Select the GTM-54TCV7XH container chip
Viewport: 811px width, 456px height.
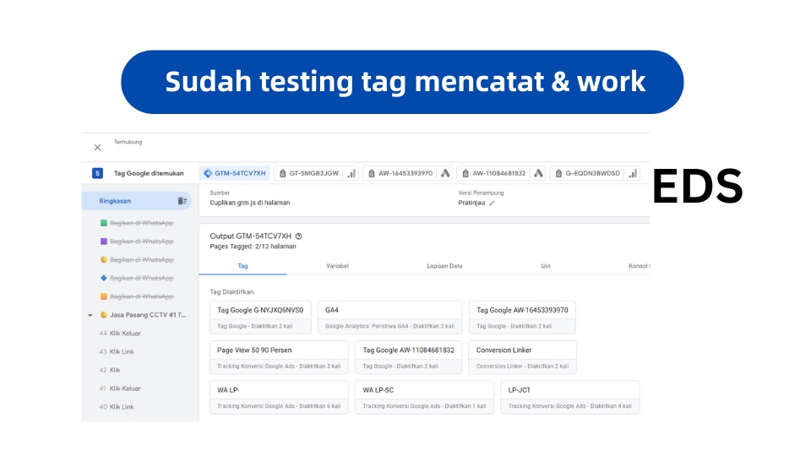coord(234,173)
